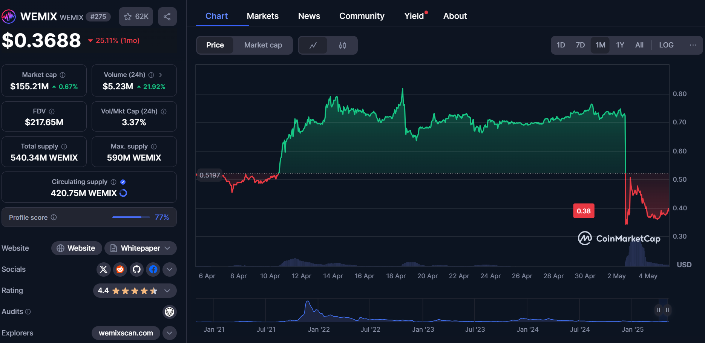This screenshot has width=705, height=343.
Task: Expand more socials chevron
Action: click(170, 269)
